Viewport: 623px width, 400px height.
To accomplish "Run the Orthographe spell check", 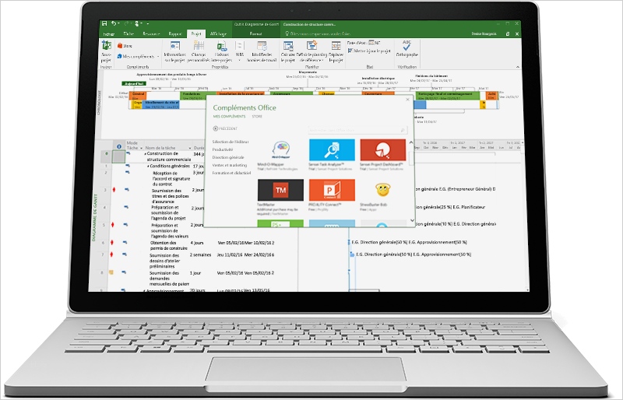I will 407,48.
